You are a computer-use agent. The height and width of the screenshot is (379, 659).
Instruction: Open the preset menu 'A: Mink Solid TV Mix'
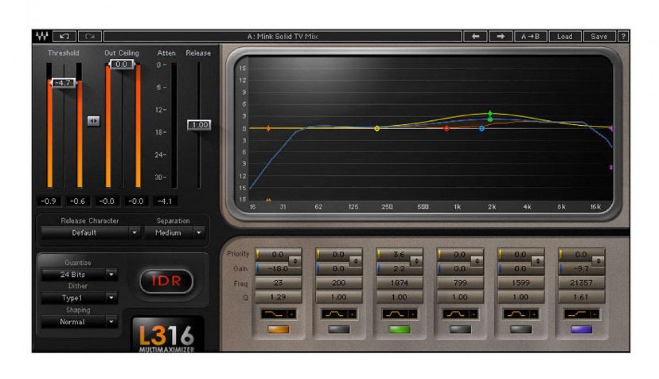click(282, 36)
